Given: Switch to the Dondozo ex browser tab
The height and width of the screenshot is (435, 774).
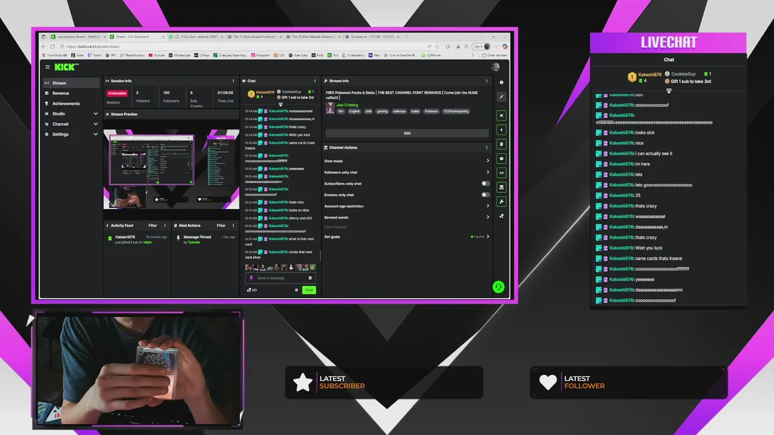Looking at the screenshot, I should [371, 37].
